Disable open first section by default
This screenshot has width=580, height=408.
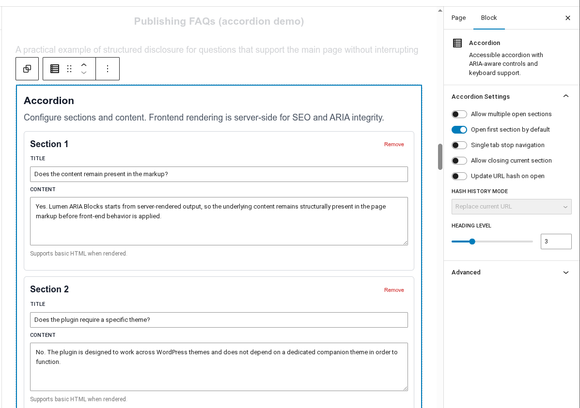tap(459, 129)
